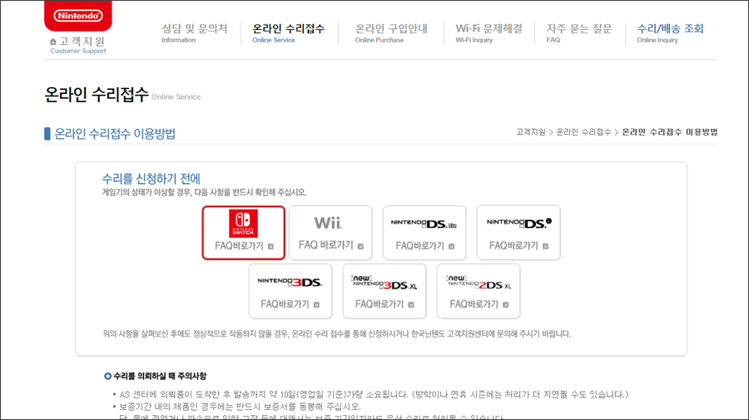749x420 pixels.
Task: Open the Nintendo Switch FAQ바로가기 link
Action: [244, 246]
